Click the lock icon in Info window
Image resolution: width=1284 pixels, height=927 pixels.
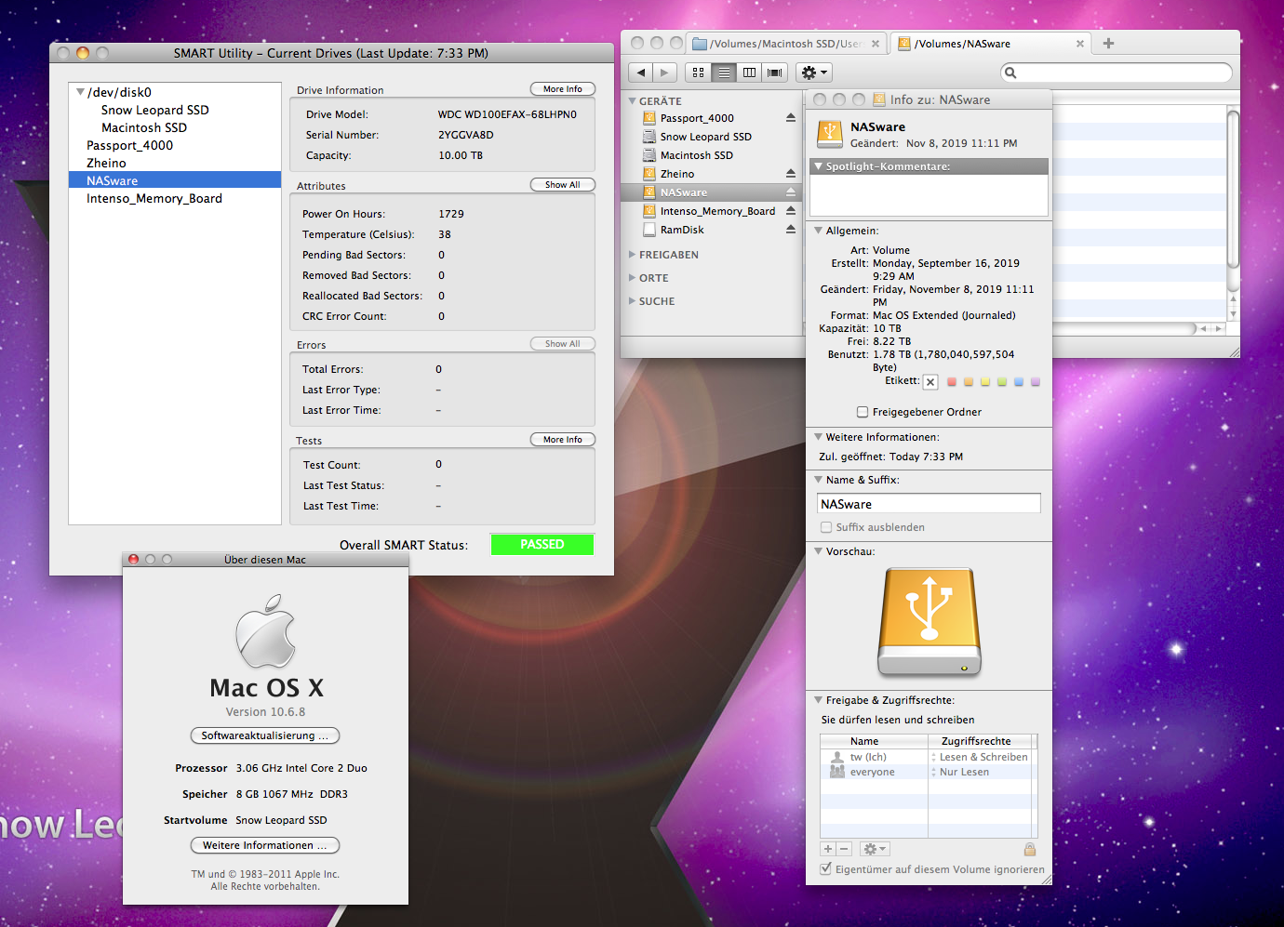[1030, 849]
